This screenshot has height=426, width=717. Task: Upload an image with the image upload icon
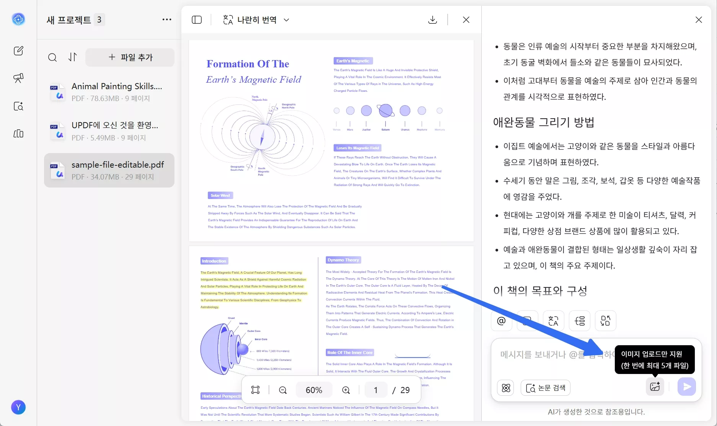[x=655, y=387]
